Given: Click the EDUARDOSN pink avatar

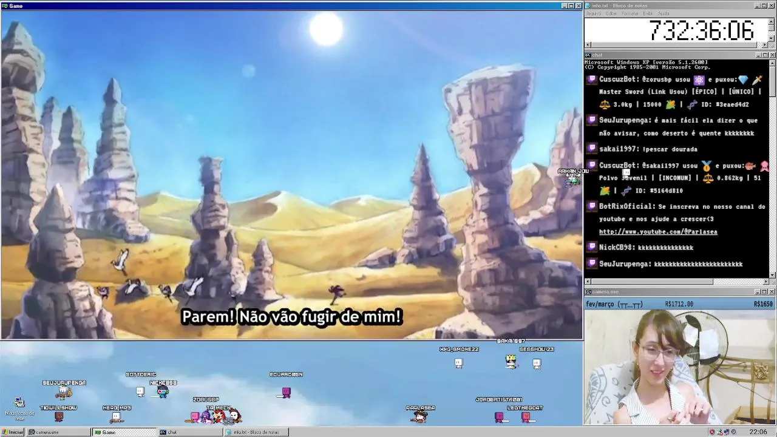Looking at the screenshot, I should point(286,393).
